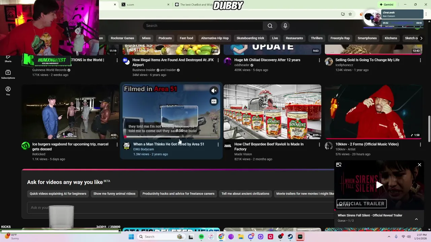Select the Rockstar Games chip

(122, 38)
